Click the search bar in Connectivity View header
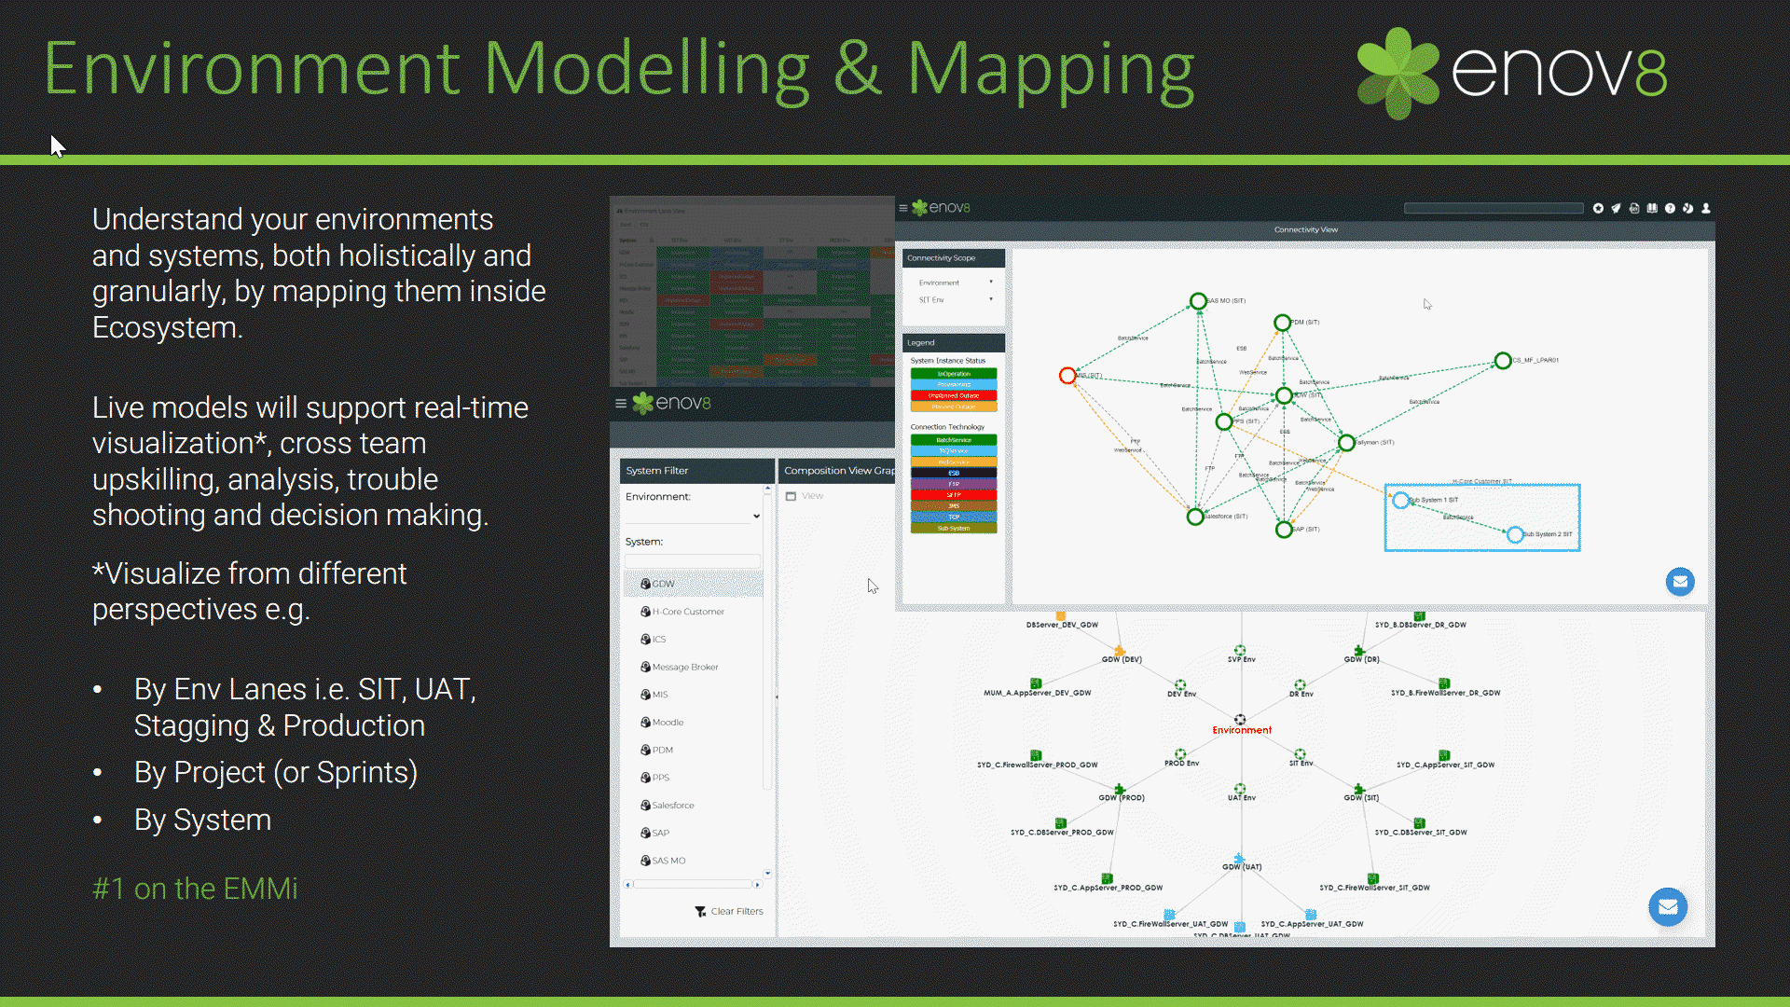Viewport: 1790px width, 1007px height. tap(1494, 208)
